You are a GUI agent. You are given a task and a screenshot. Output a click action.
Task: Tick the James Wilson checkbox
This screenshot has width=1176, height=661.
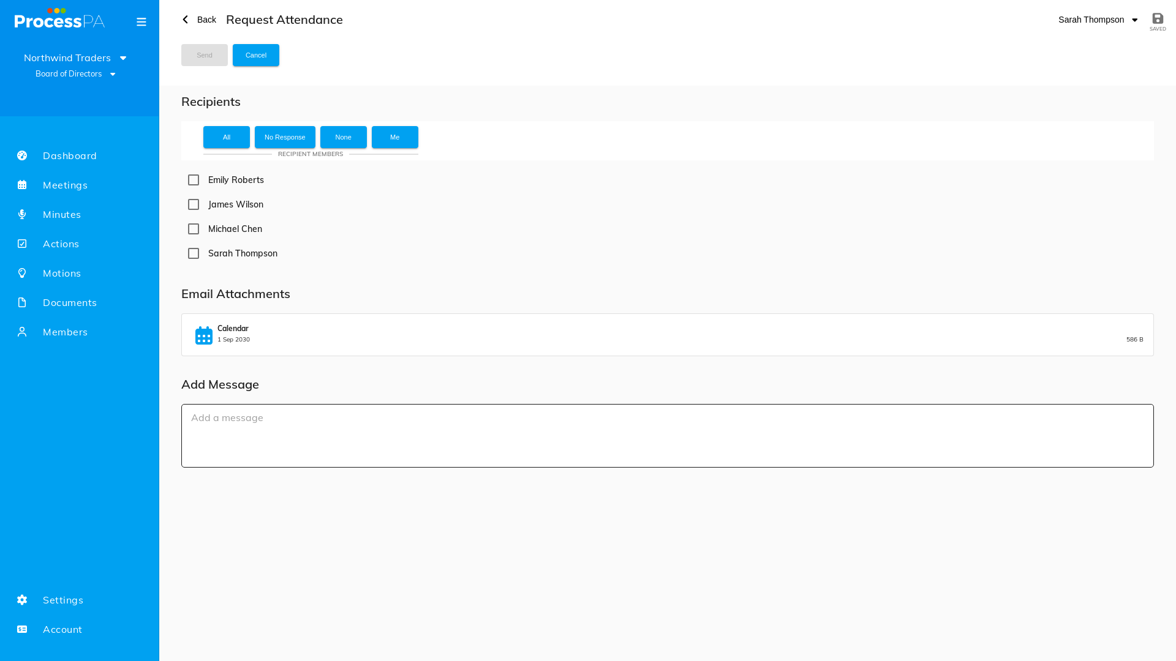(x=194, y=204)
